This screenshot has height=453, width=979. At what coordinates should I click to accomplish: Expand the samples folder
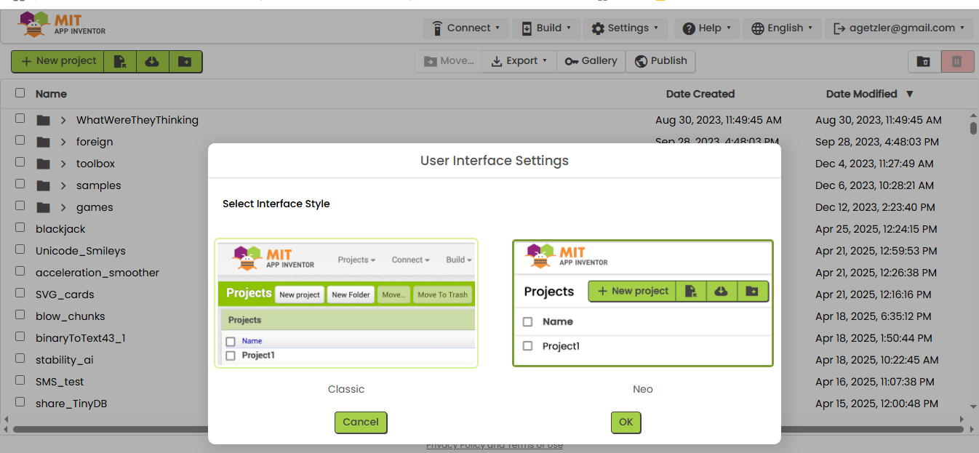[63, 185]
